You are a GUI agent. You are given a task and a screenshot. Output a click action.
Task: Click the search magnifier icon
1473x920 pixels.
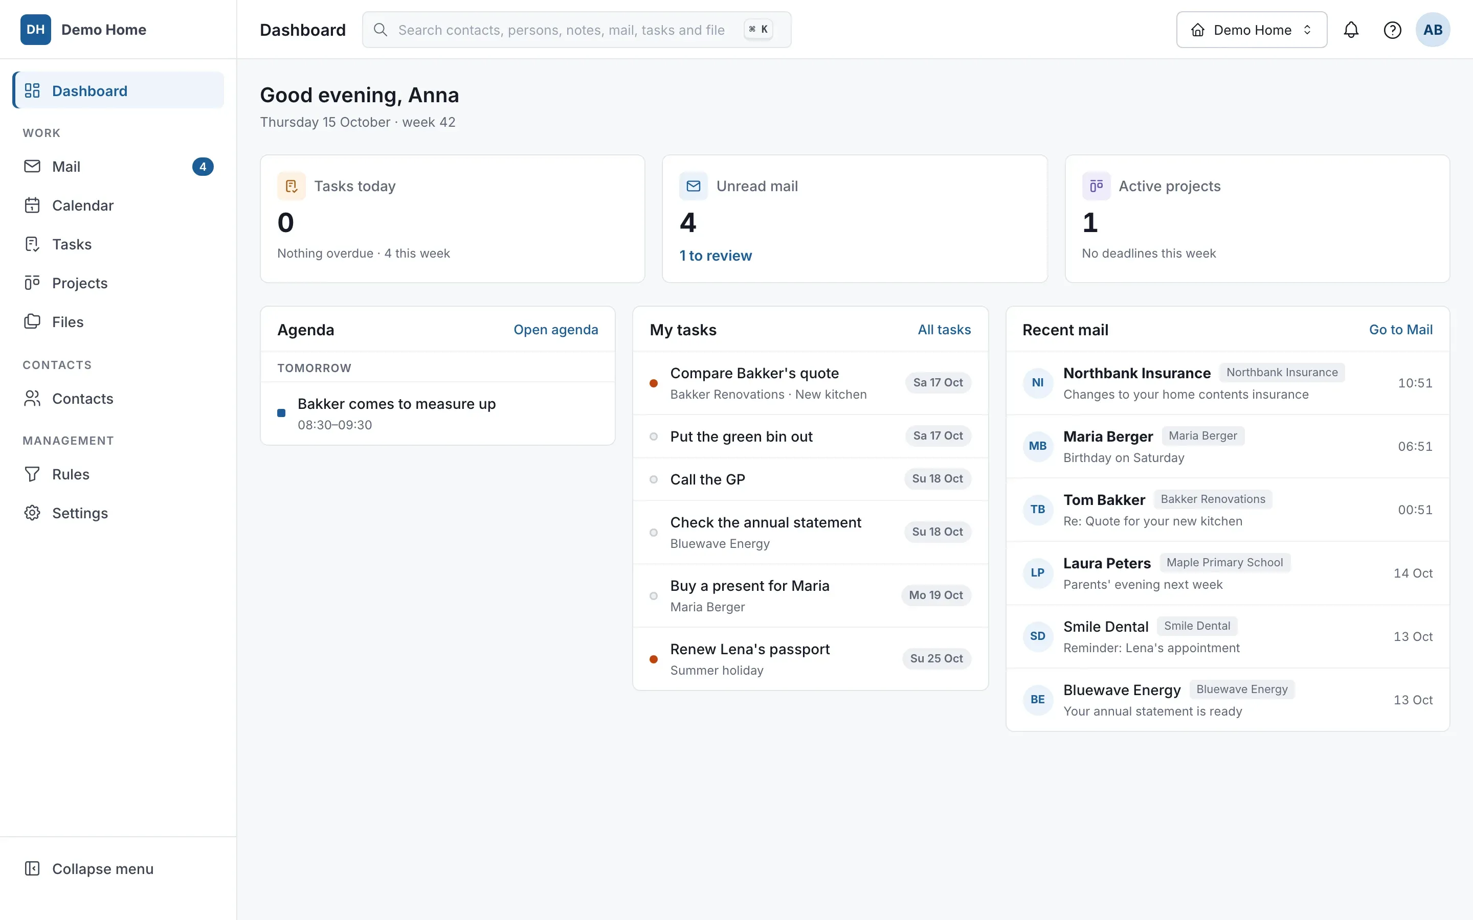381,30
